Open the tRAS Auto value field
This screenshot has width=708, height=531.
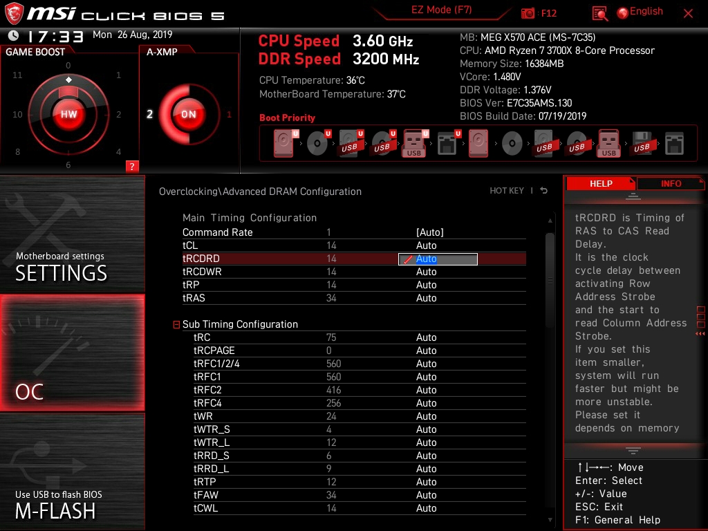(426, 298)
